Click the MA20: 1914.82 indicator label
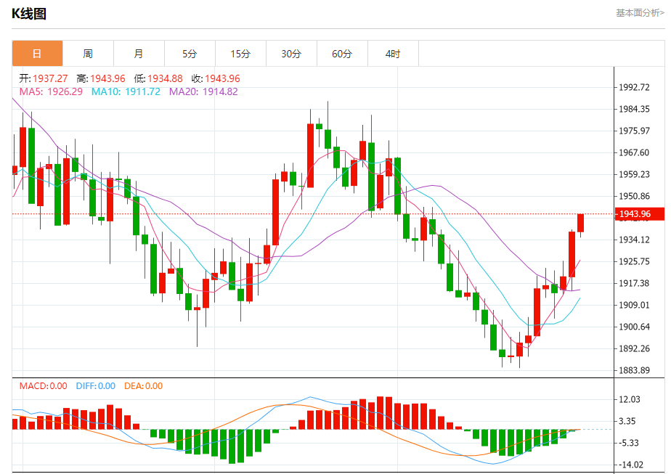The width and height of the screenshot is (671, 474). click(203, 91)
